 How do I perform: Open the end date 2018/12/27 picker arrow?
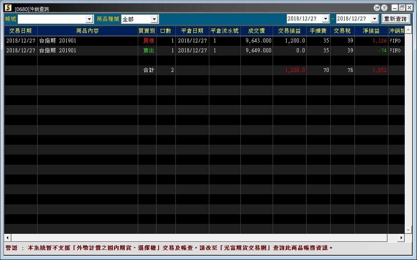click(375, 19)
